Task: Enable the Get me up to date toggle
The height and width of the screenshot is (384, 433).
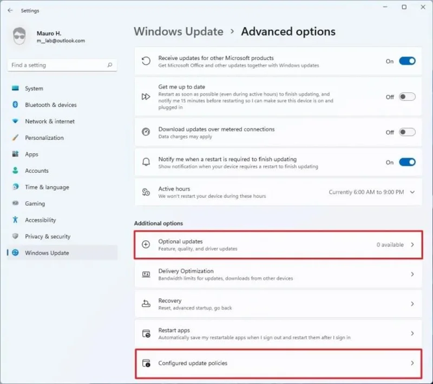Action: tap(407, 97)
